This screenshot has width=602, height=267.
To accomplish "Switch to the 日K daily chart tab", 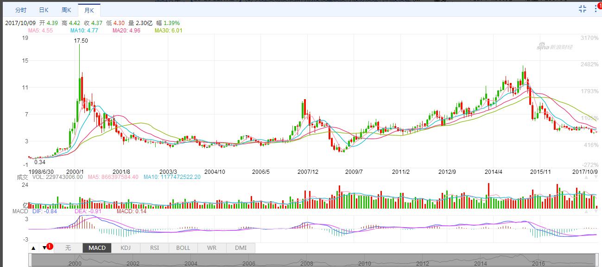I will [44, 10].
